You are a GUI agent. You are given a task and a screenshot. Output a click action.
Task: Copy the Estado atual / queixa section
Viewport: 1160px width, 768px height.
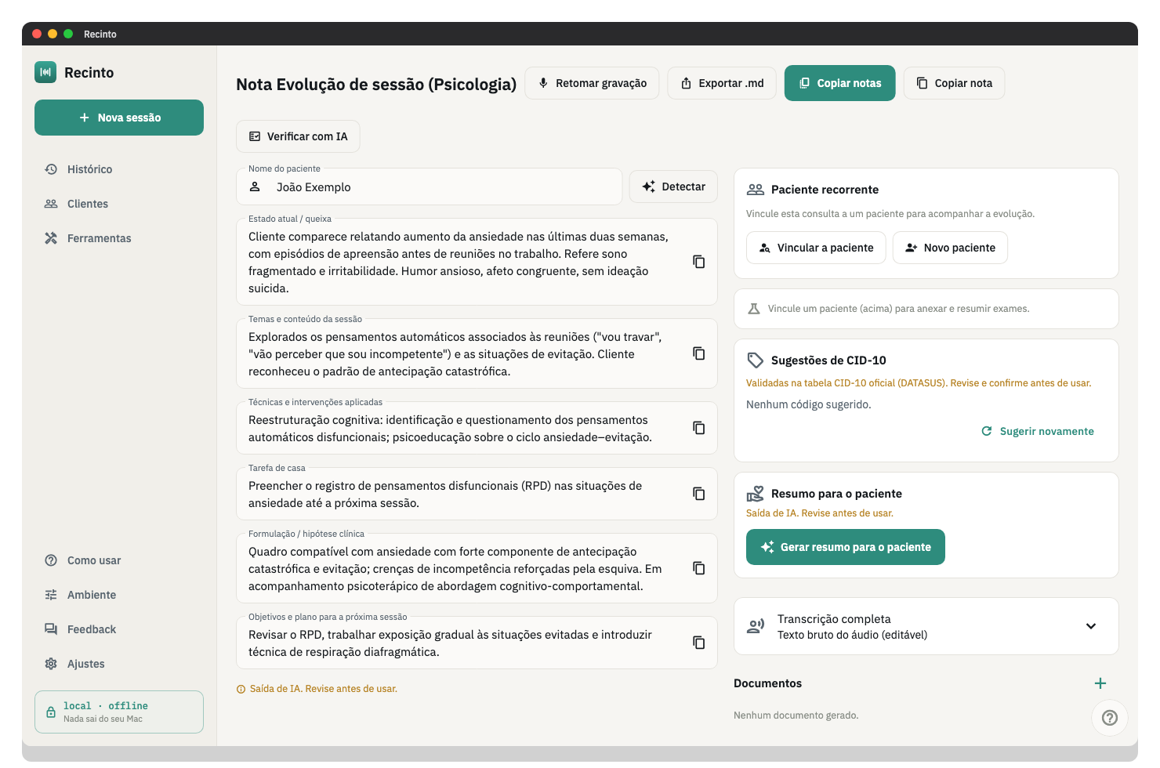pos(698,262)
